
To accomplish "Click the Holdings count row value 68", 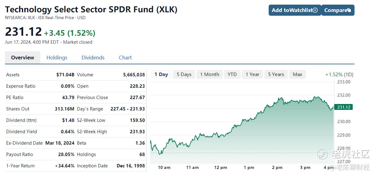I will [x=142, y=154].
